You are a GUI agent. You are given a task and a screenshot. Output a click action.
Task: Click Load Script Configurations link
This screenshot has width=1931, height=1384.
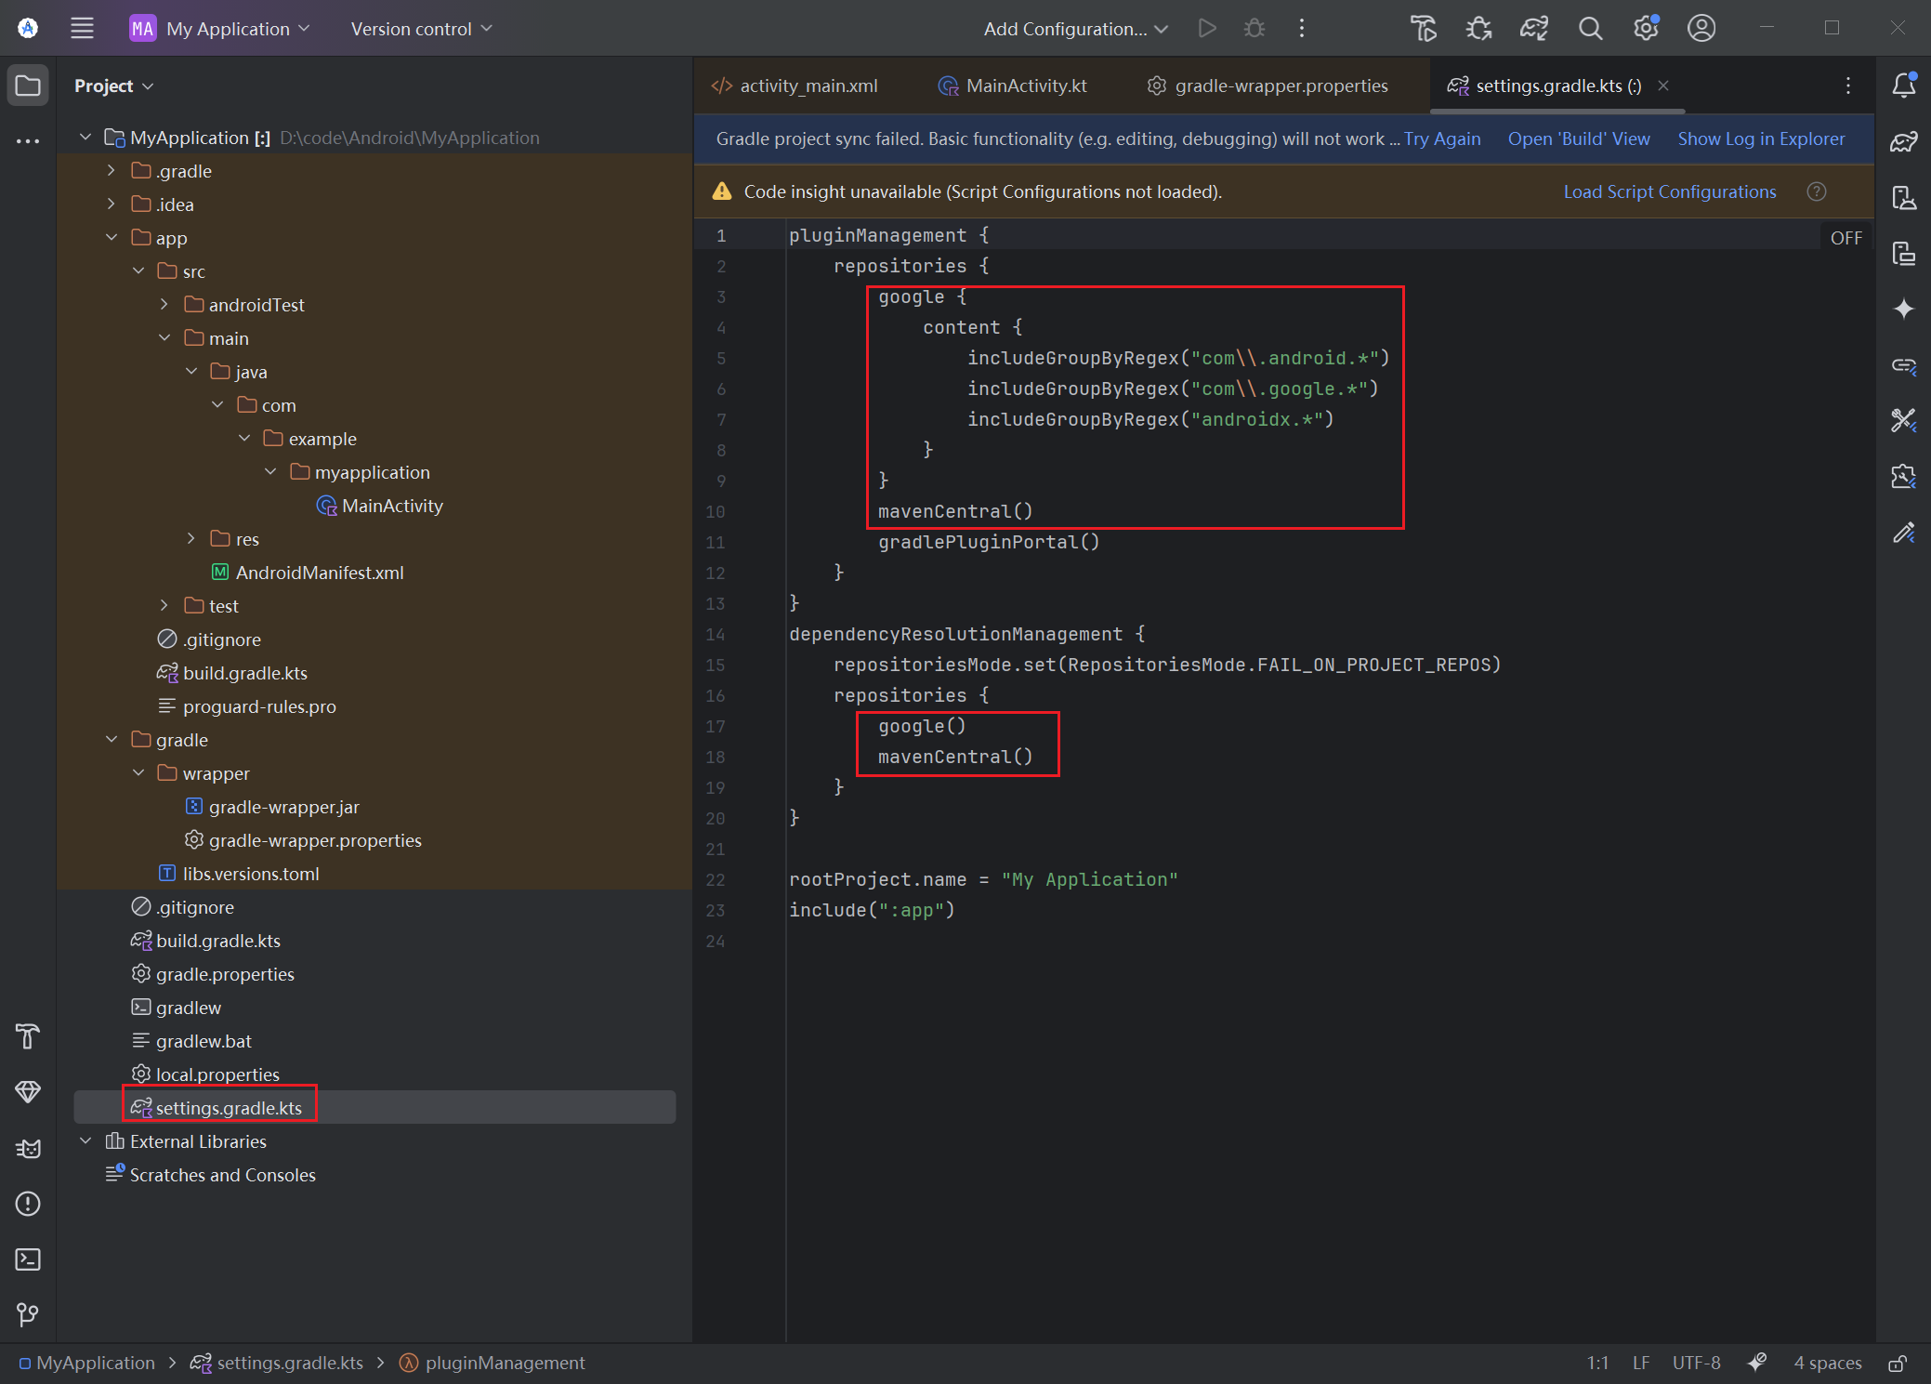click(x=1669, y=191)
